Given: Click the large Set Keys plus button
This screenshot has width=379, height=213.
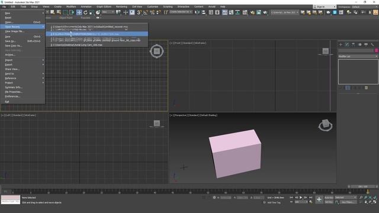Looking at the screenshot, I should click(319, 199).
